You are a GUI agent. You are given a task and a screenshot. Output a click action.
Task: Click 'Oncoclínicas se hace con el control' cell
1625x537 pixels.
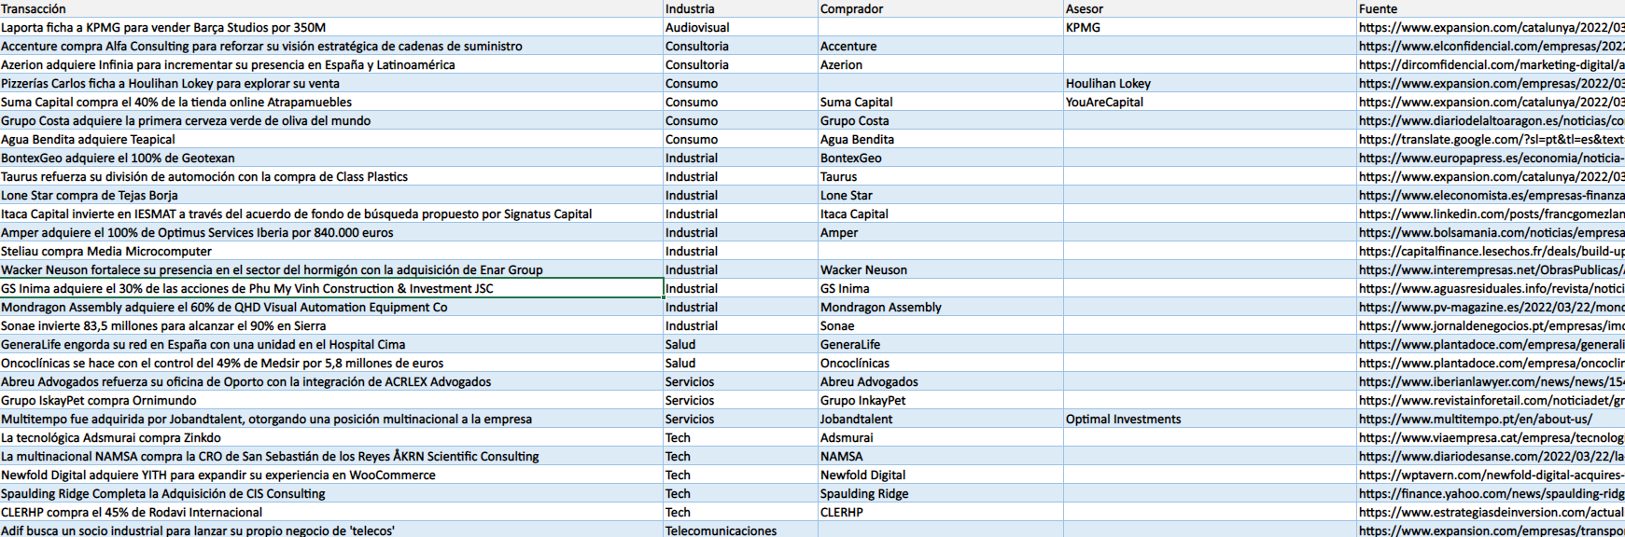pyautogui.click(x=331, y=363)
